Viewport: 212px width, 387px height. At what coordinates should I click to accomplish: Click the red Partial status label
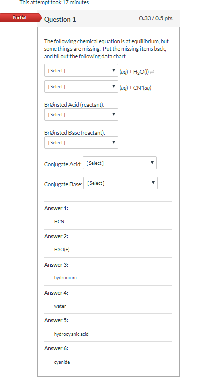point(20,18)
